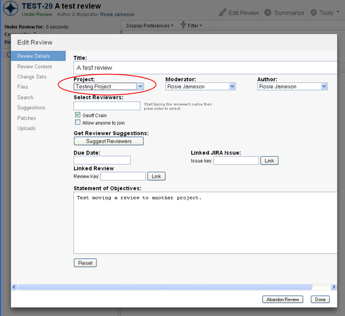The width and height of the screenshot is (345, 316).
Task: Click the scrollbar right arrow
Action: tap(334, 287)
